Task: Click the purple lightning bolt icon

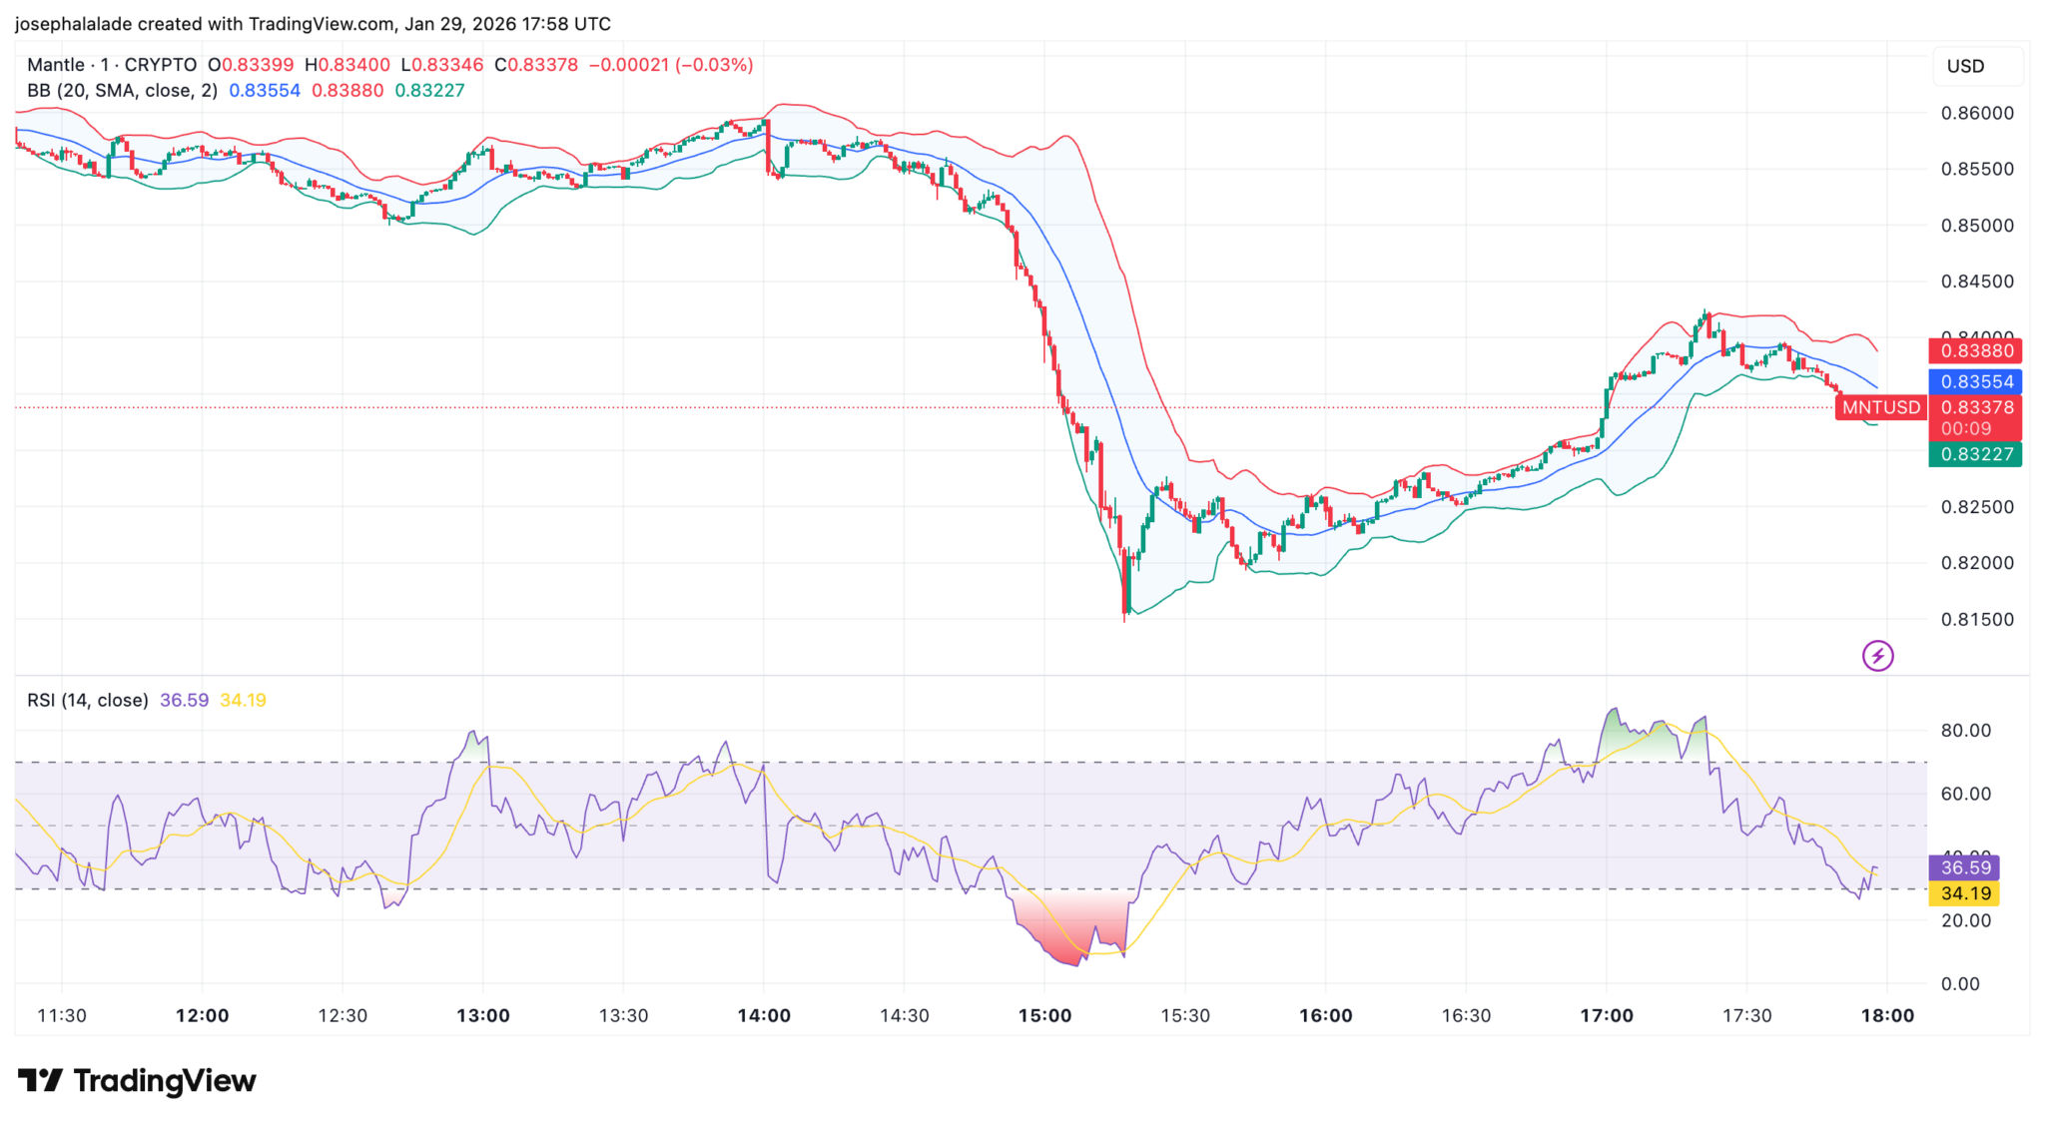Action: [1877, 656]
